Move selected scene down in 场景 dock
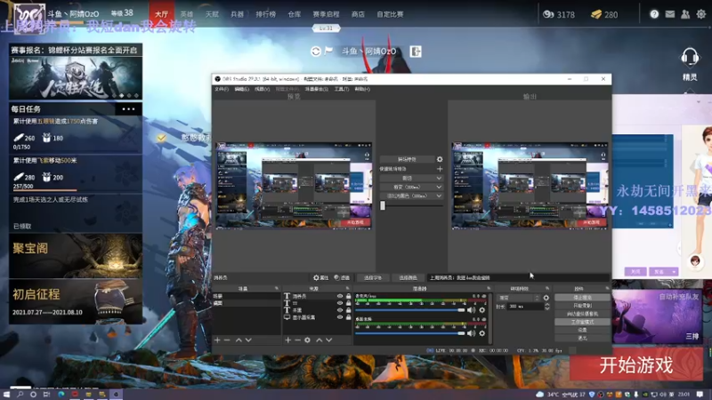Image resolution: width=712 pixels, height=400 pixels. click(x=248, y=340)
